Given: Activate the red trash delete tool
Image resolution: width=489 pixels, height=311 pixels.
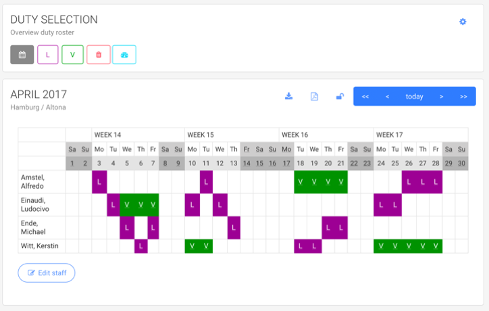Looking at the screenshot, I should pos(99,55).
